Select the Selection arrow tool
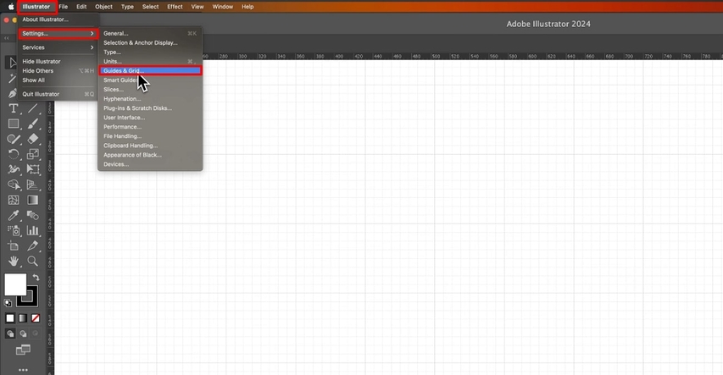The width and height of the screenshot is (723, 375). pos(13,63)
